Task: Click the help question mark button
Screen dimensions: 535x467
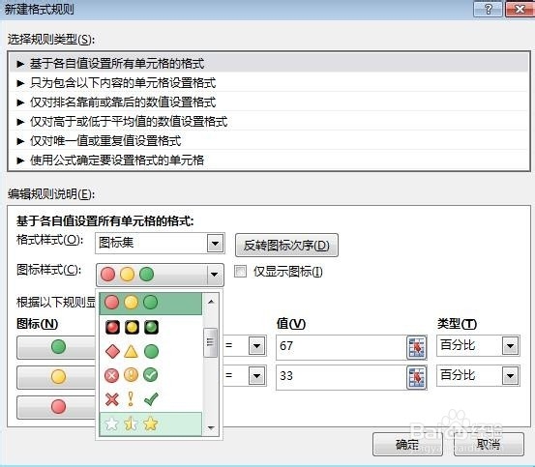Action: click(488, 9)
